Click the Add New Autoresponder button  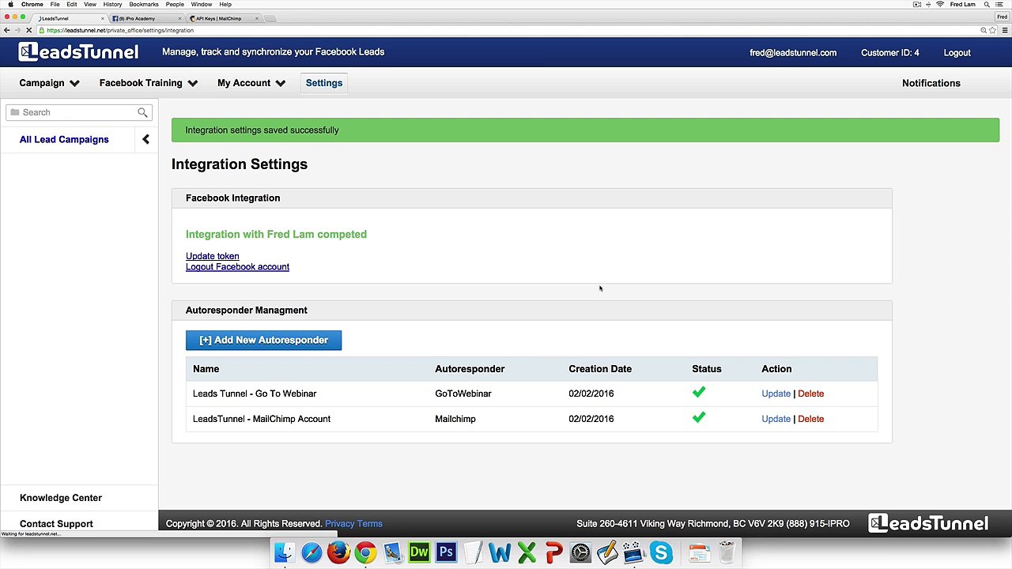[263, 340]
